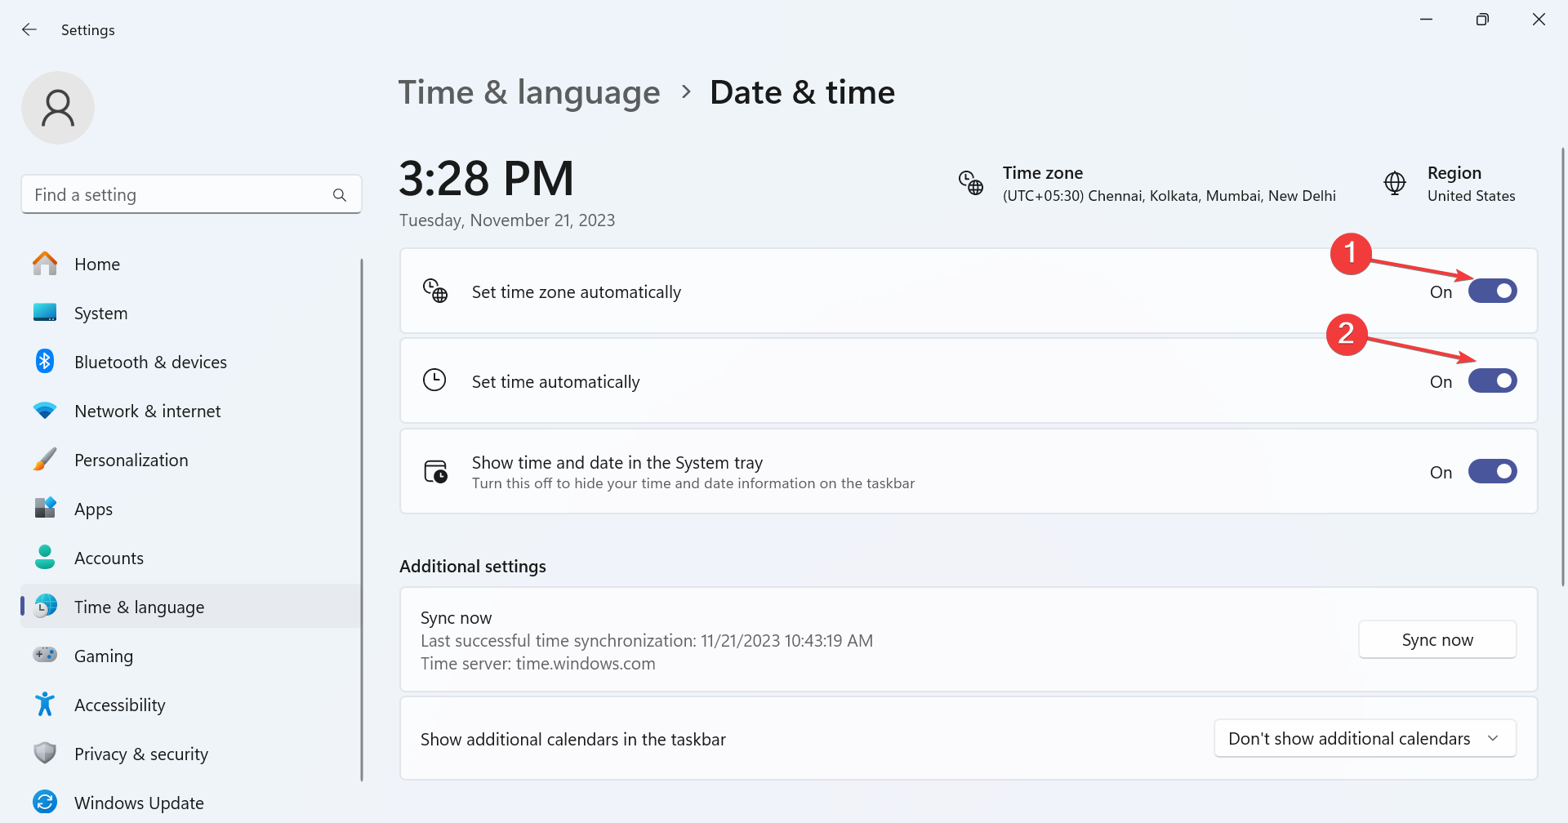
Task: Open the Accounts settings page
Action: click(x=109, y=558)
